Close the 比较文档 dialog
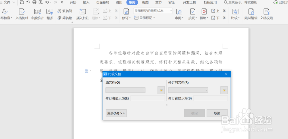The width and height of the screenshot is (288, 139). click(x=226, y=74)
